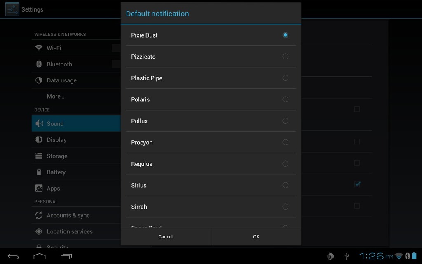Tap the Bluetooth icon in sidebar
422x264 pixels.
coord(39,64)
